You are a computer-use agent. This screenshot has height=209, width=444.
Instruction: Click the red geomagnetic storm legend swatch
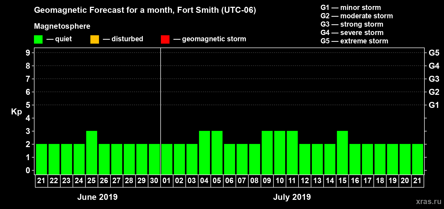(165, 39)
